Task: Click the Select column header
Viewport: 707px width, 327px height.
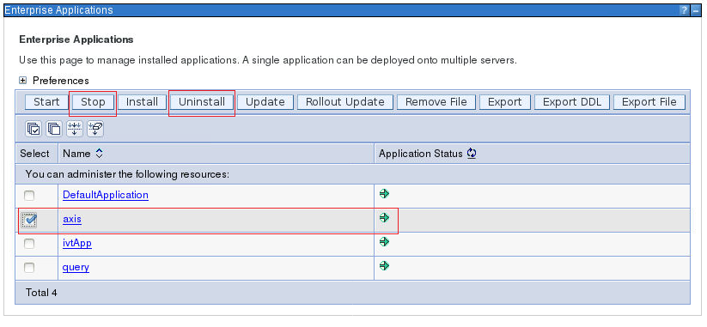Action: click(34, 154)
